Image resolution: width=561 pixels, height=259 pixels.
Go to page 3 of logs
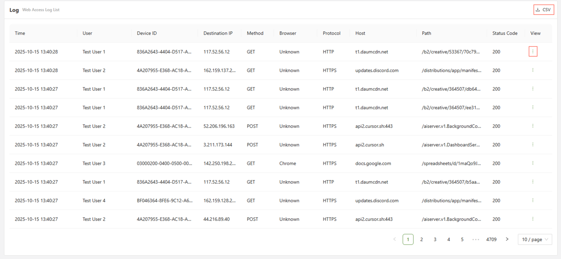pyautogui.click(x=435, y=239)
